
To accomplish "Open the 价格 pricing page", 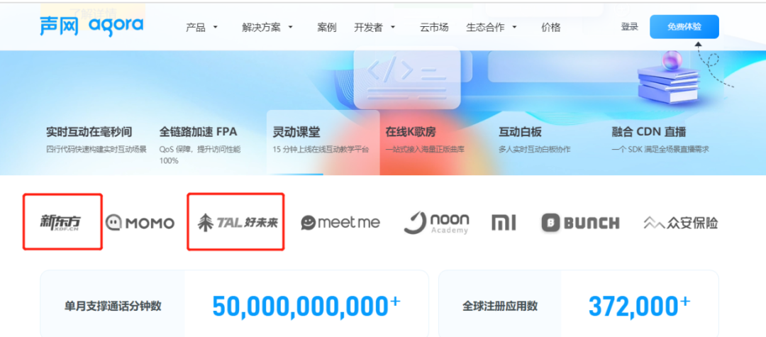I will tap(550, 28).
